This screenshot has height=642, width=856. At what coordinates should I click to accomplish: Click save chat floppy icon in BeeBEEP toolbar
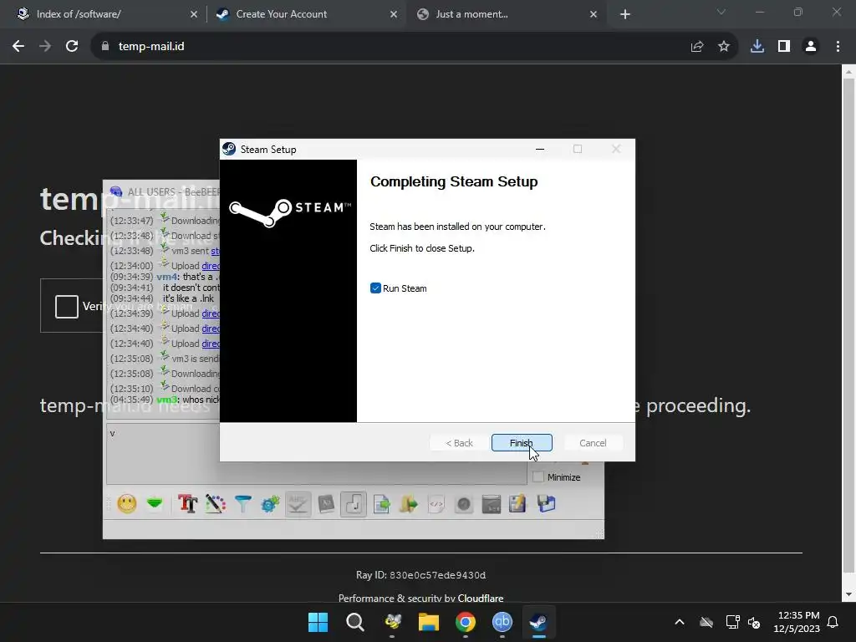[546, 503]
